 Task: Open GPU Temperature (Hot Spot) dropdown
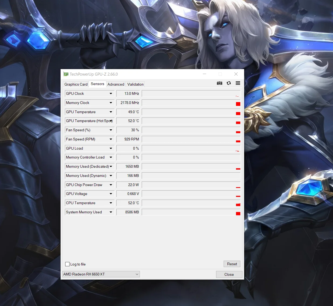click(x=111, y=121)
